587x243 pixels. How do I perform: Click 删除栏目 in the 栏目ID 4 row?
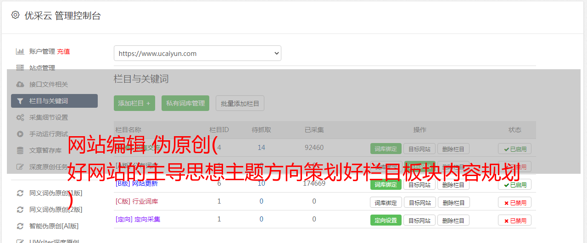[x=453, y=149]
